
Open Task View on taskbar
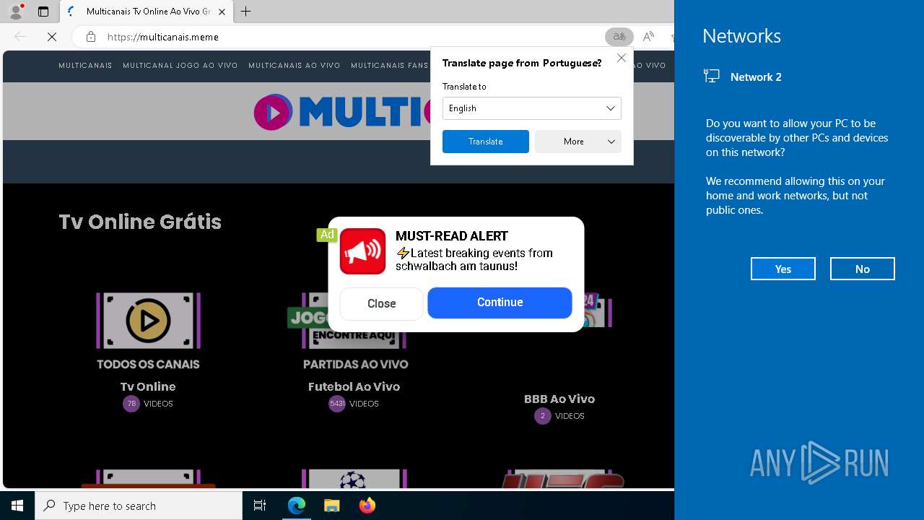pyautogui.click(x=260, y=506)
